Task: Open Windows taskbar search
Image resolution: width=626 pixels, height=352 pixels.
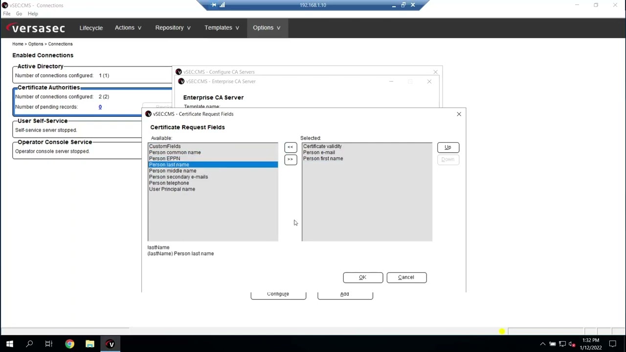Action: point(29,344)
